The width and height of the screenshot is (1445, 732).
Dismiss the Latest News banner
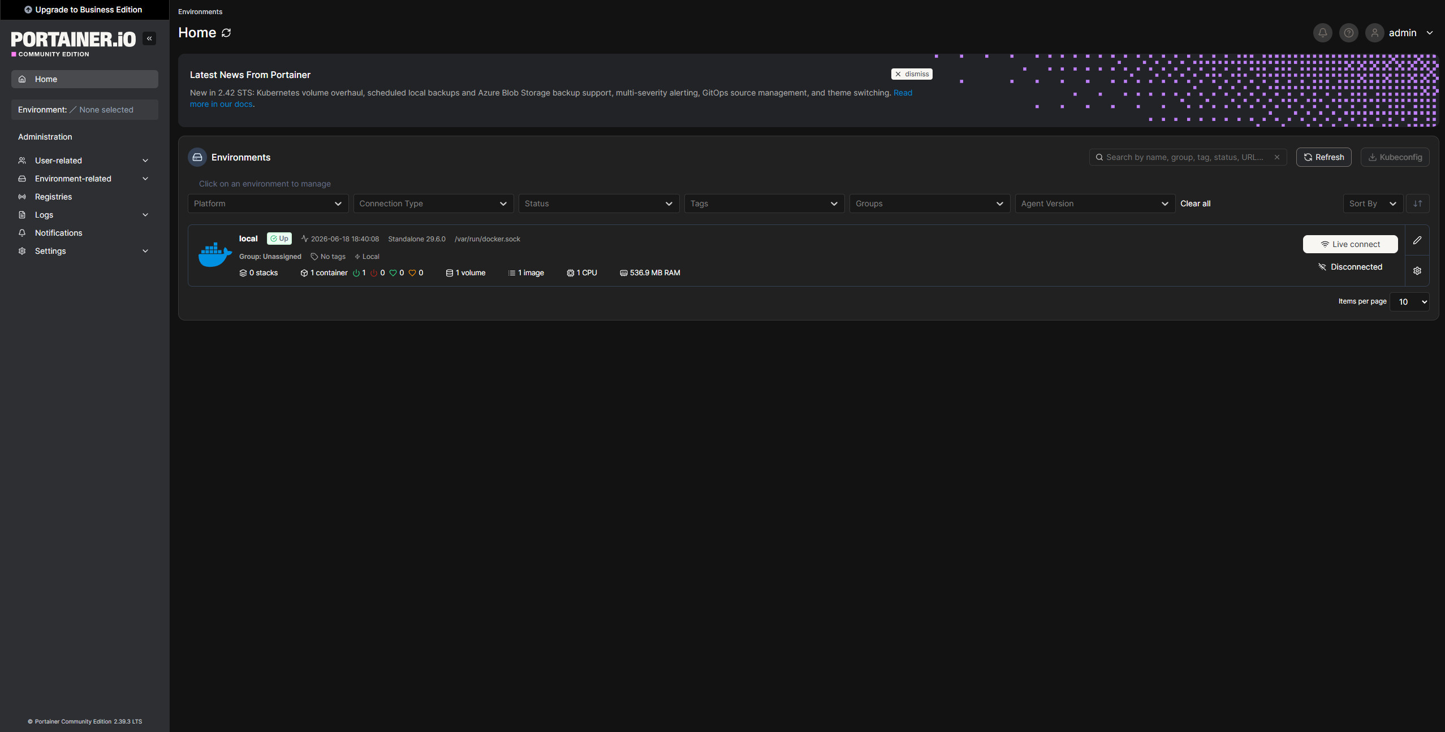(x=912, y=74)
